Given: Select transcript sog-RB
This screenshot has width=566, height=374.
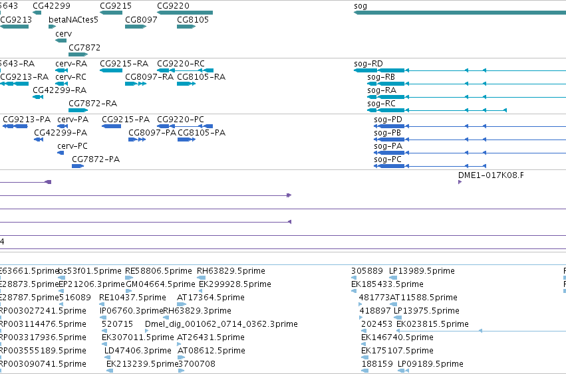Looking at the screenshot, I should (x=381, y=77).
